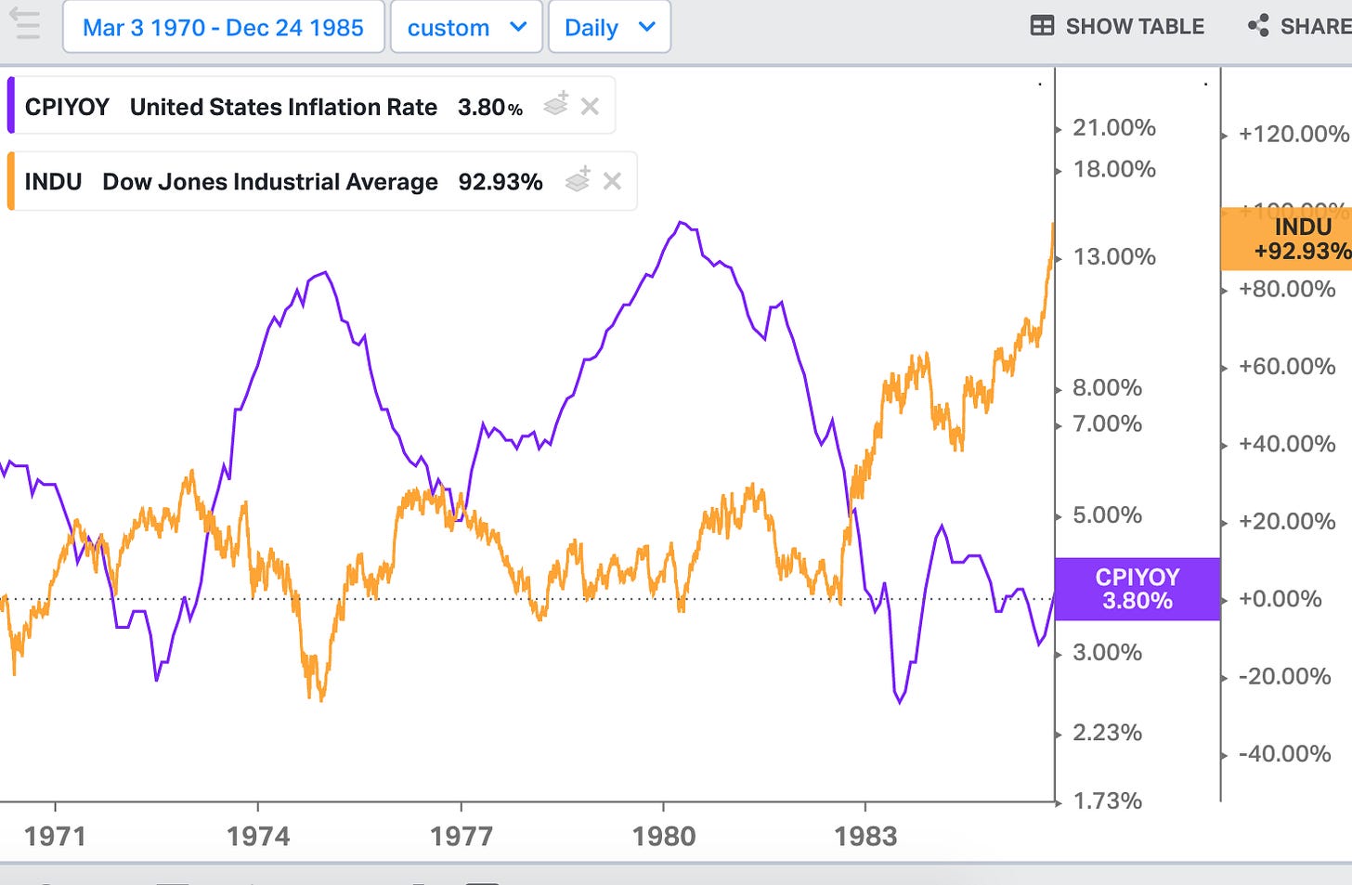Click the 1971 x-axis label

coord(55,836)
